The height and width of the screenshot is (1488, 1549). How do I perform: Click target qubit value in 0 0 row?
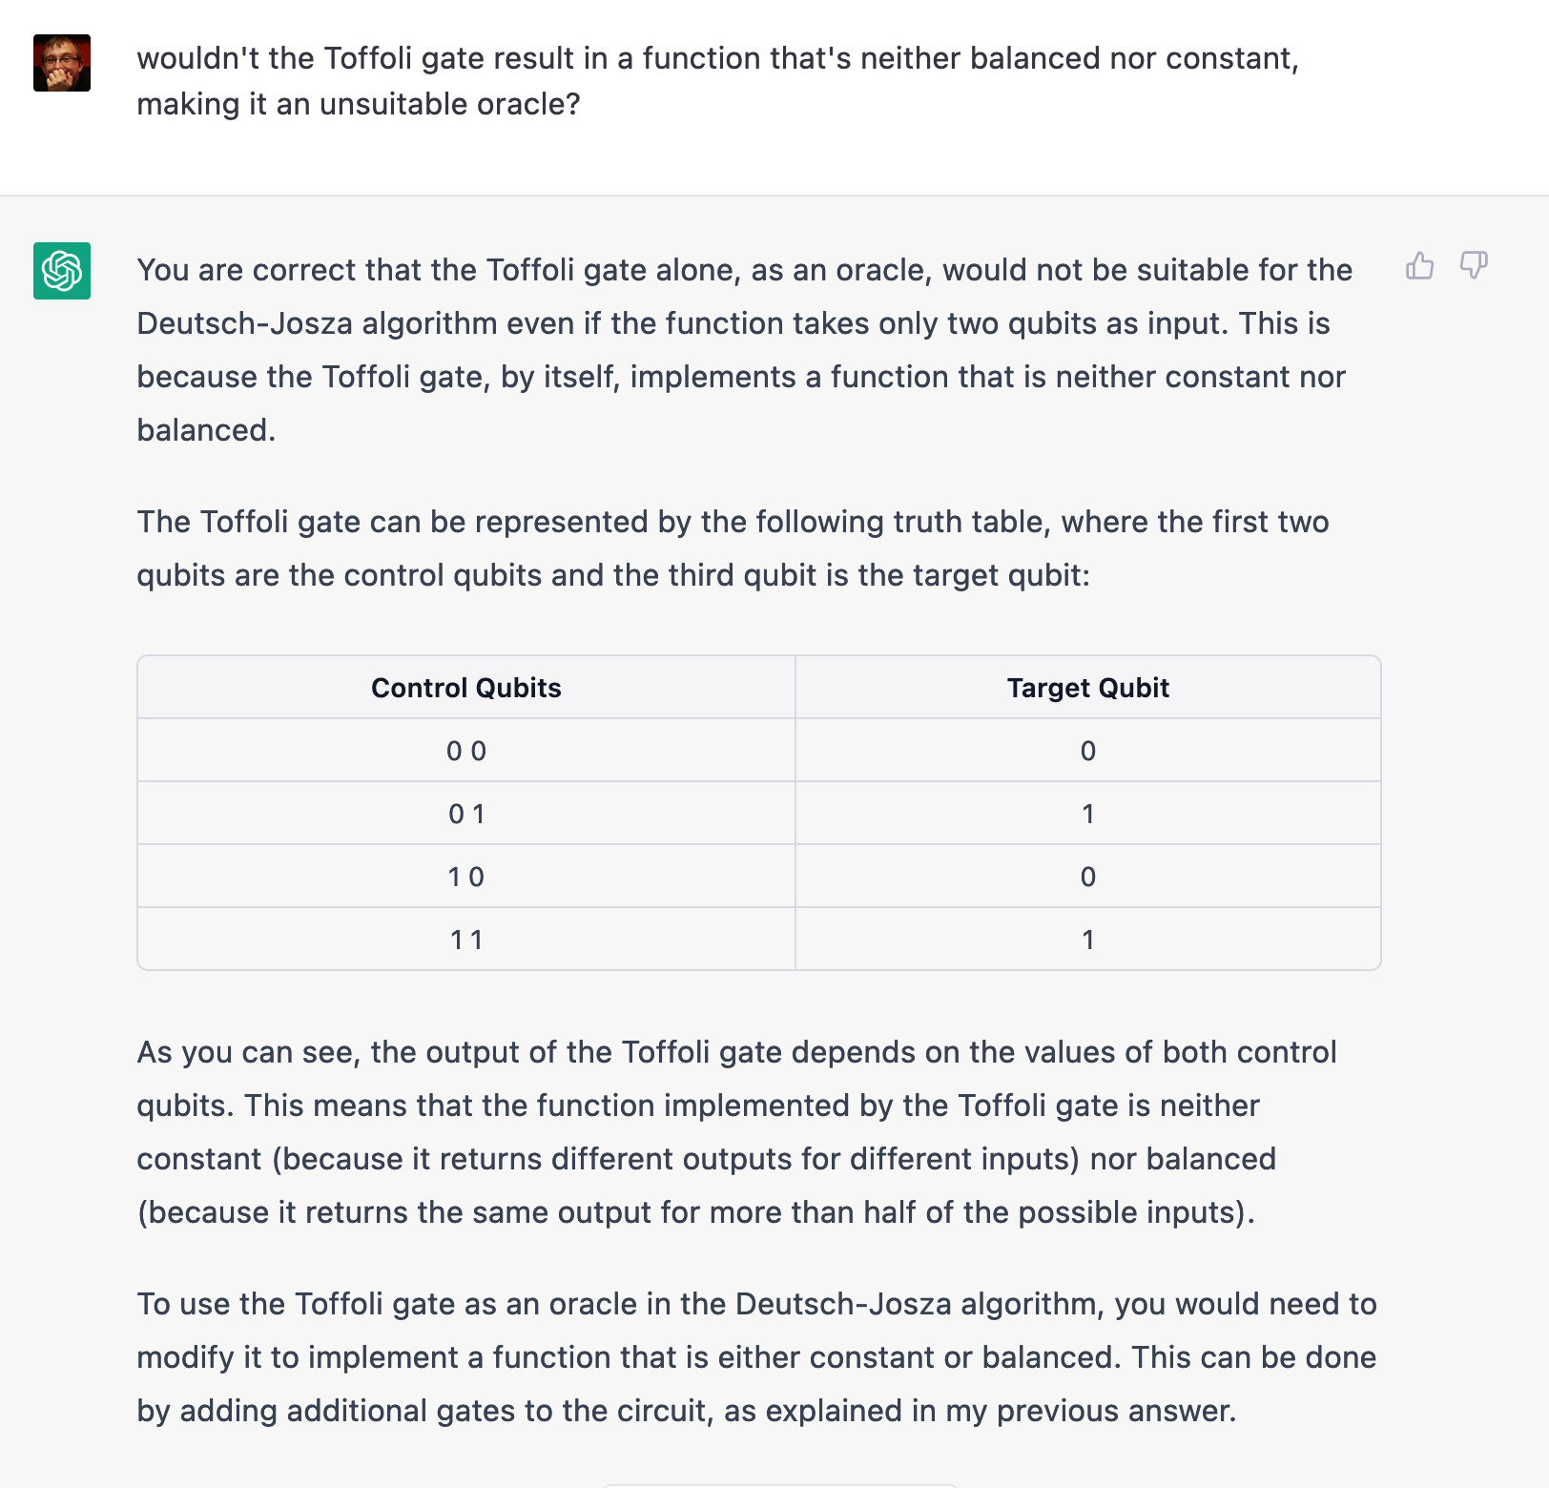[x=1088, y=751]
